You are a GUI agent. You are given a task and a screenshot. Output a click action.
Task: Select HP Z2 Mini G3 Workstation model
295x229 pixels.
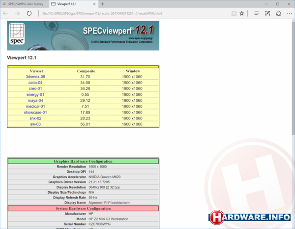tap(108, 219)
